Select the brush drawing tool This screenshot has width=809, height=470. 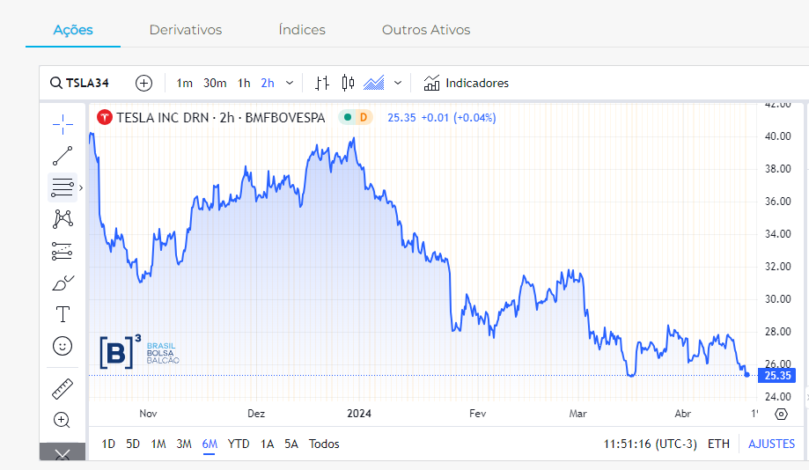coord(63,283)
